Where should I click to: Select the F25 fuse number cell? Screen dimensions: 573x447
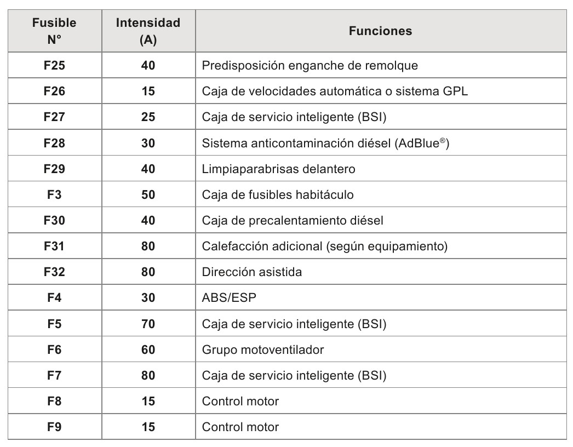point(54,66)
